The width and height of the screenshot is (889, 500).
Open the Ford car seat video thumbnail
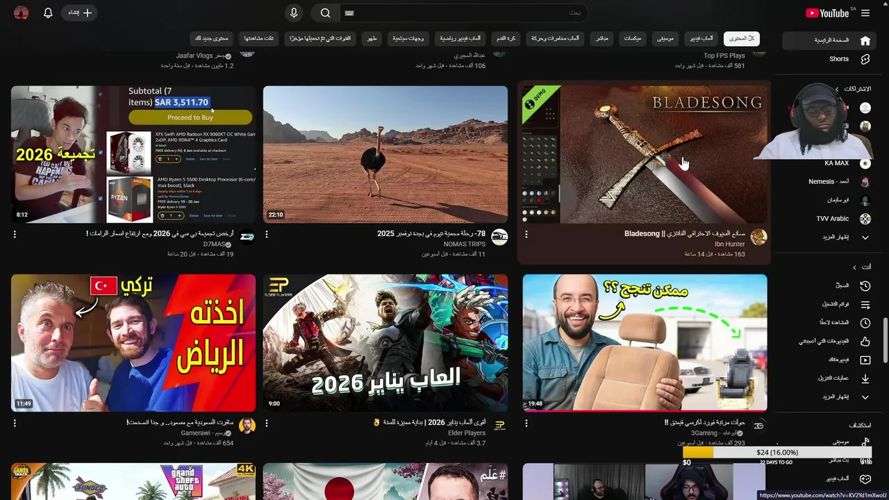click(x=645, y=342)
